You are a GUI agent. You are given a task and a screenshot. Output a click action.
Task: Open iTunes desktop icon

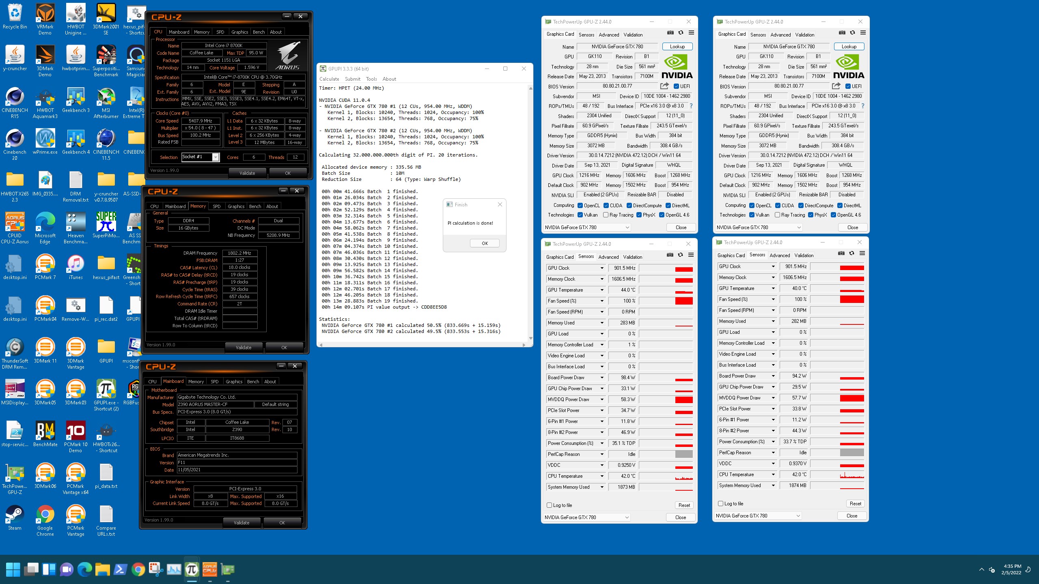75,267
